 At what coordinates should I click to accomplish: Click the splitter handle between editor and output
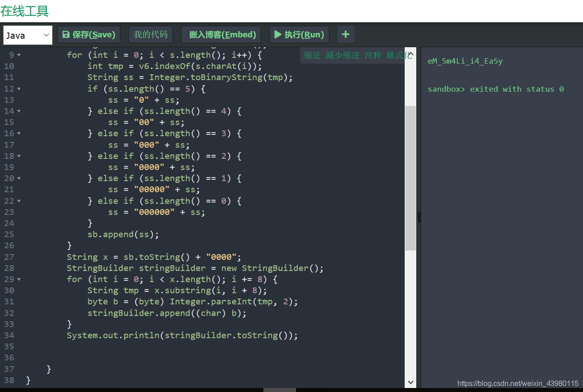[419, 218]
